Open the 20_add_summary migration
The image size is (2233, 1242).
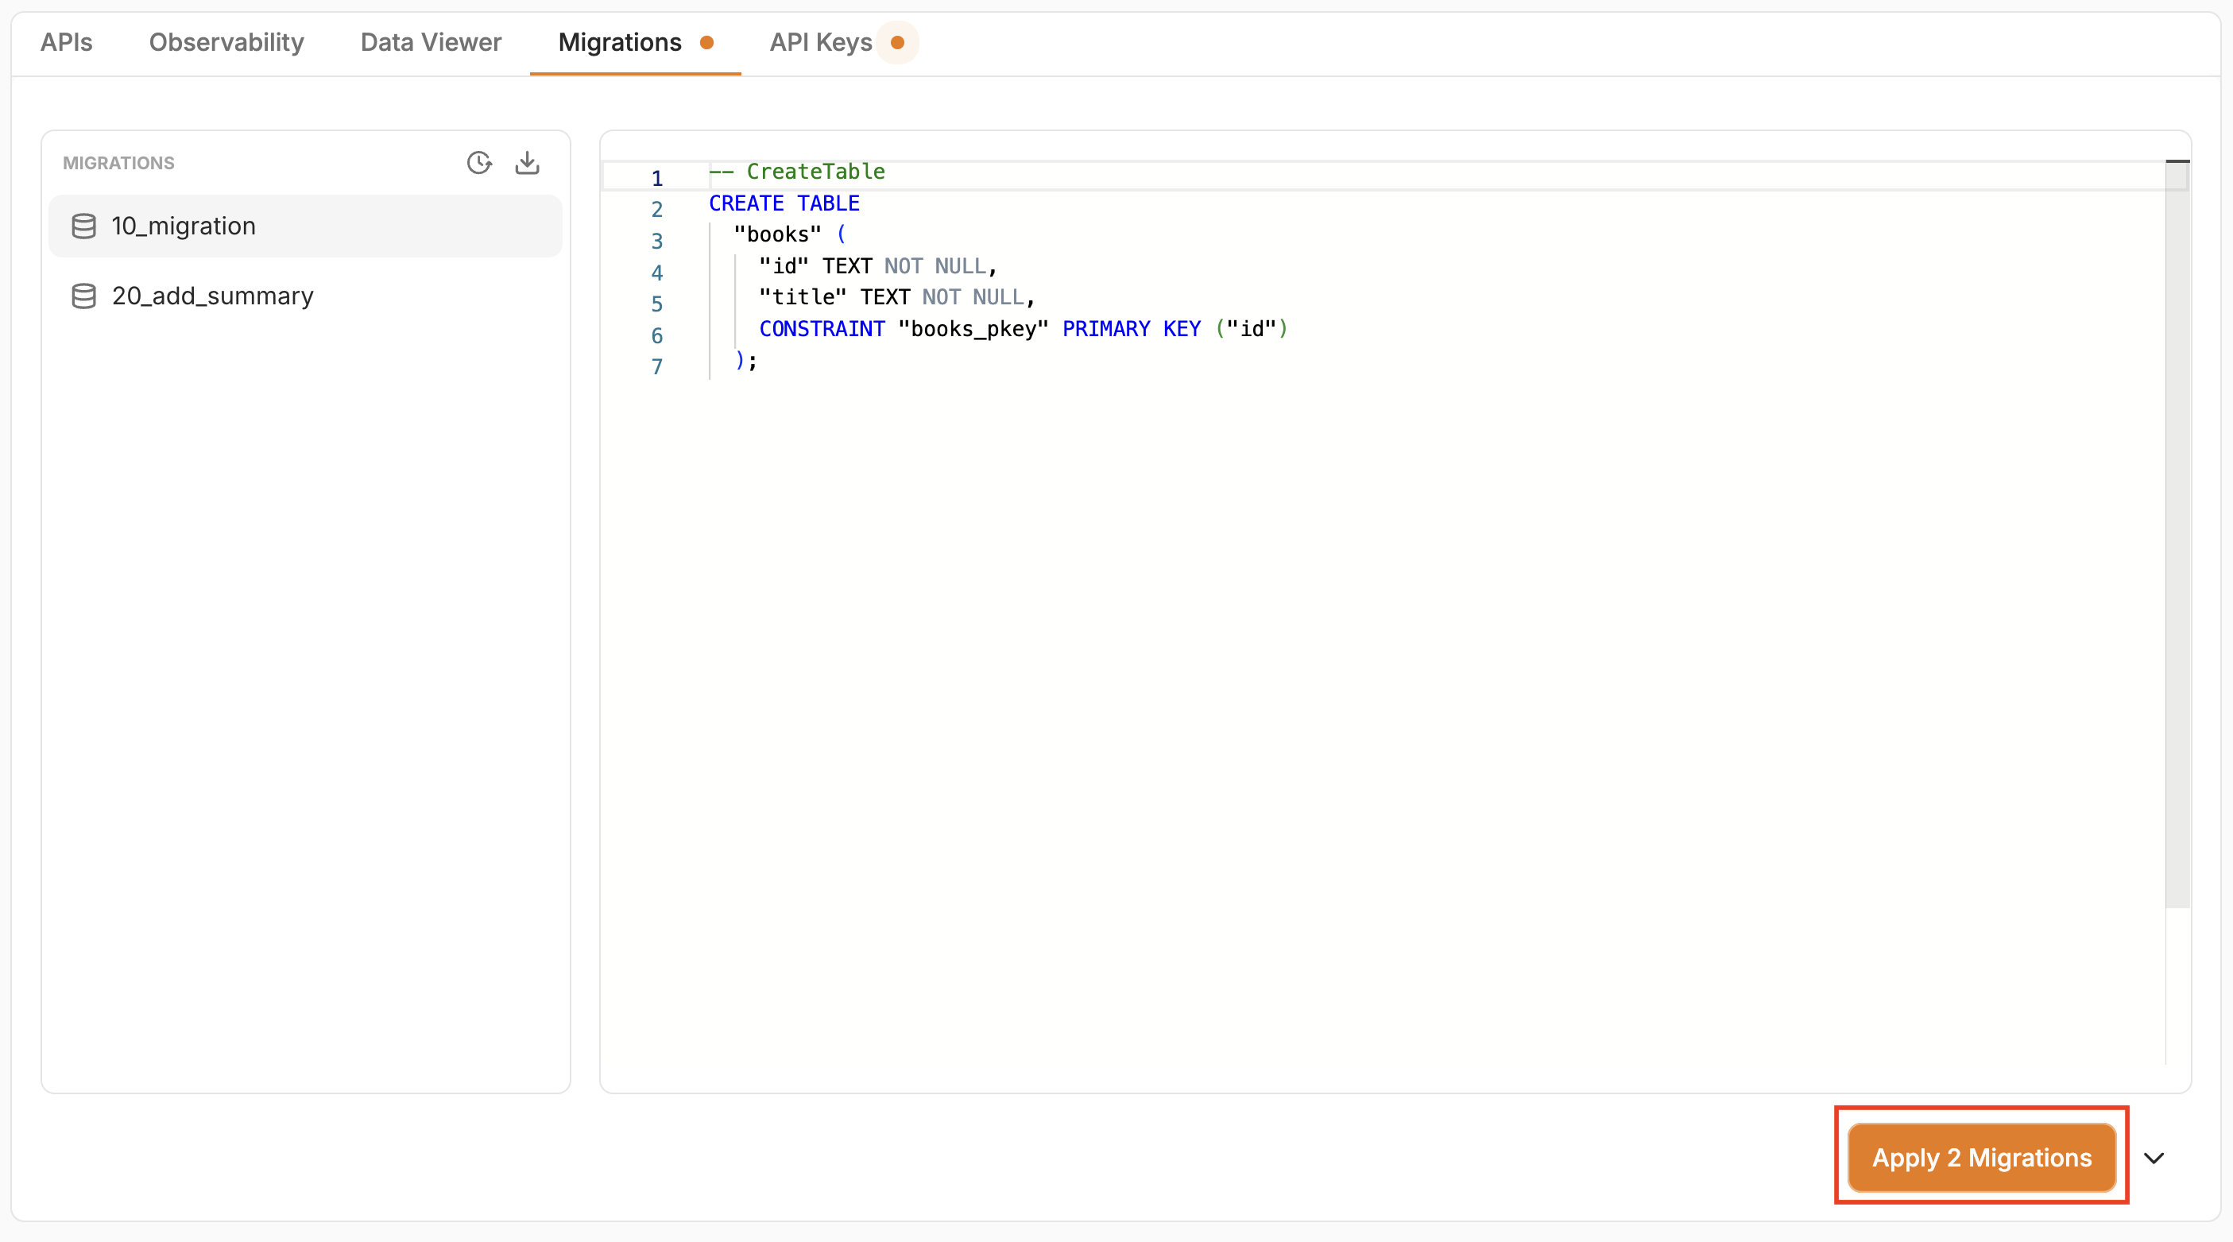[x=212, y=296]
